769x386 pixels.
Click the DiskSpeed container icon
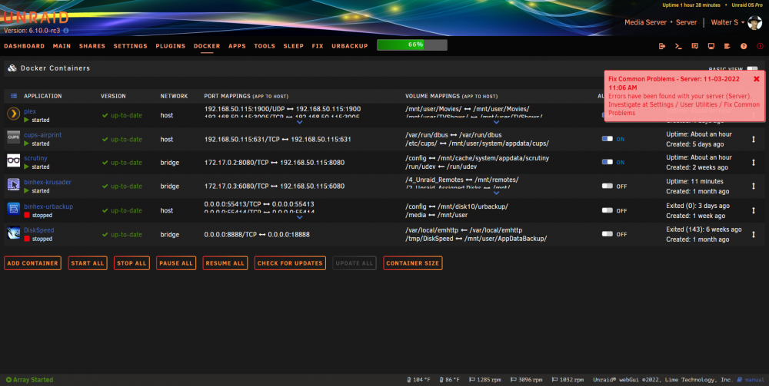point(13,233)
